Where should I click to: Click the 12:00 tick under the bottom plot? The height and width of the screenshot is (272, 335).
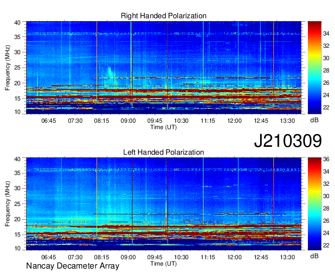pos(234,257)
